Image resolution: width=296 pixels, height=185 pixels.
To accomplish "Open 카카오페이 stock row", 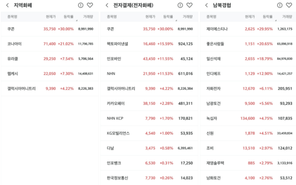I will coord(149,104).
